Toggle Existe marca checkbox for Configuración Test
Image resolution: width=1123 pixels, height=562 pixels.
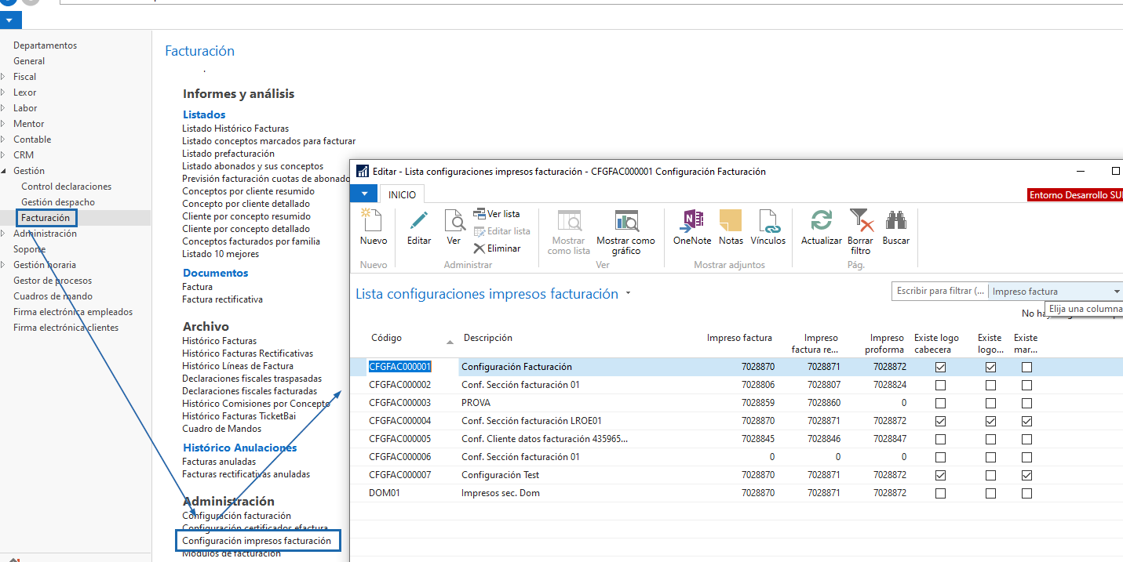click(x=1026, y=475)
